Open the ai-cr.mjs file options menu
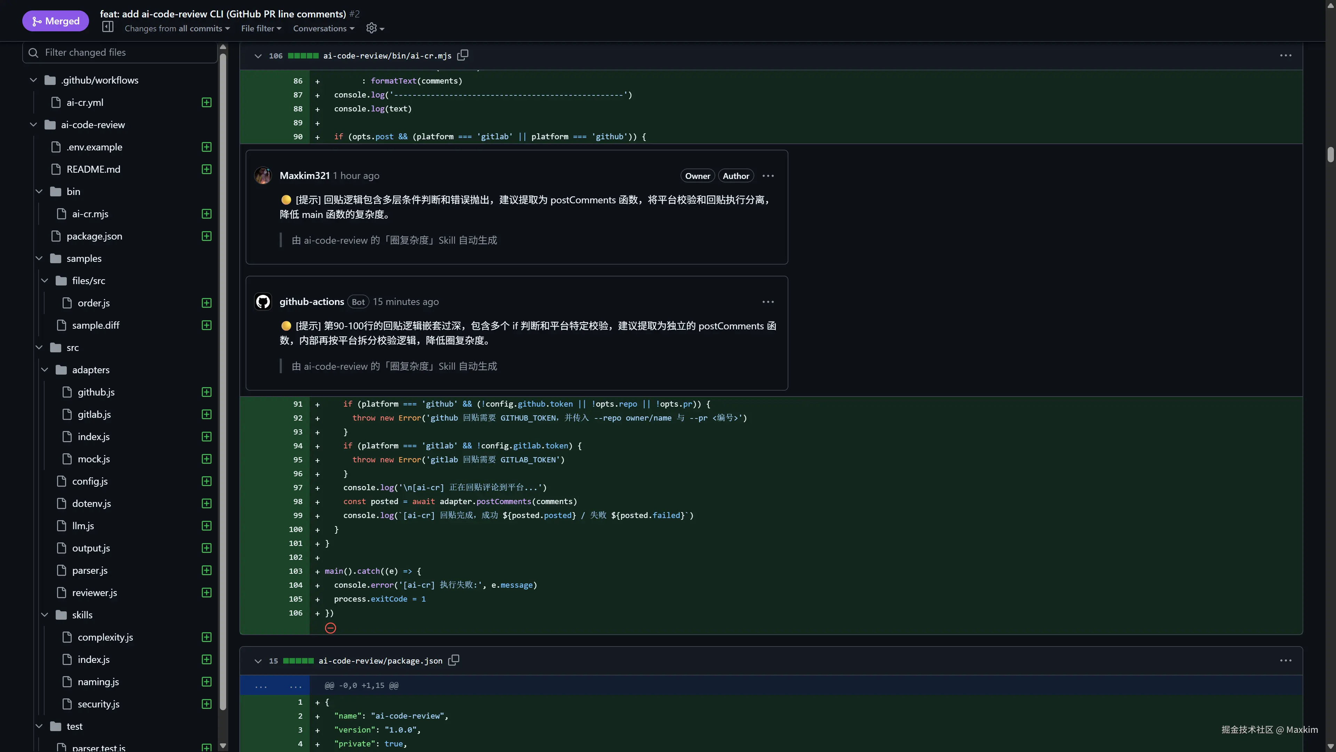Viewport: 1336px width, 752px height. click(x=1286, y=56)
